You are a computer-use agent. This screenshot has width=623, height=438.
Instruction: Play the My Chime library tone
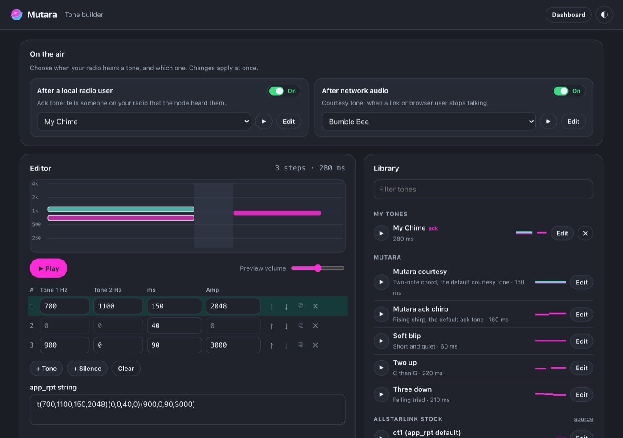click(x=381, y=233)
